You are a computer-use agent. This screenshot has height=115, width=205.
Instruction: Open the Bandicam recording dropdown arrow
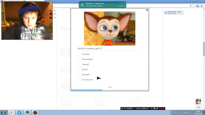point(152,109)
